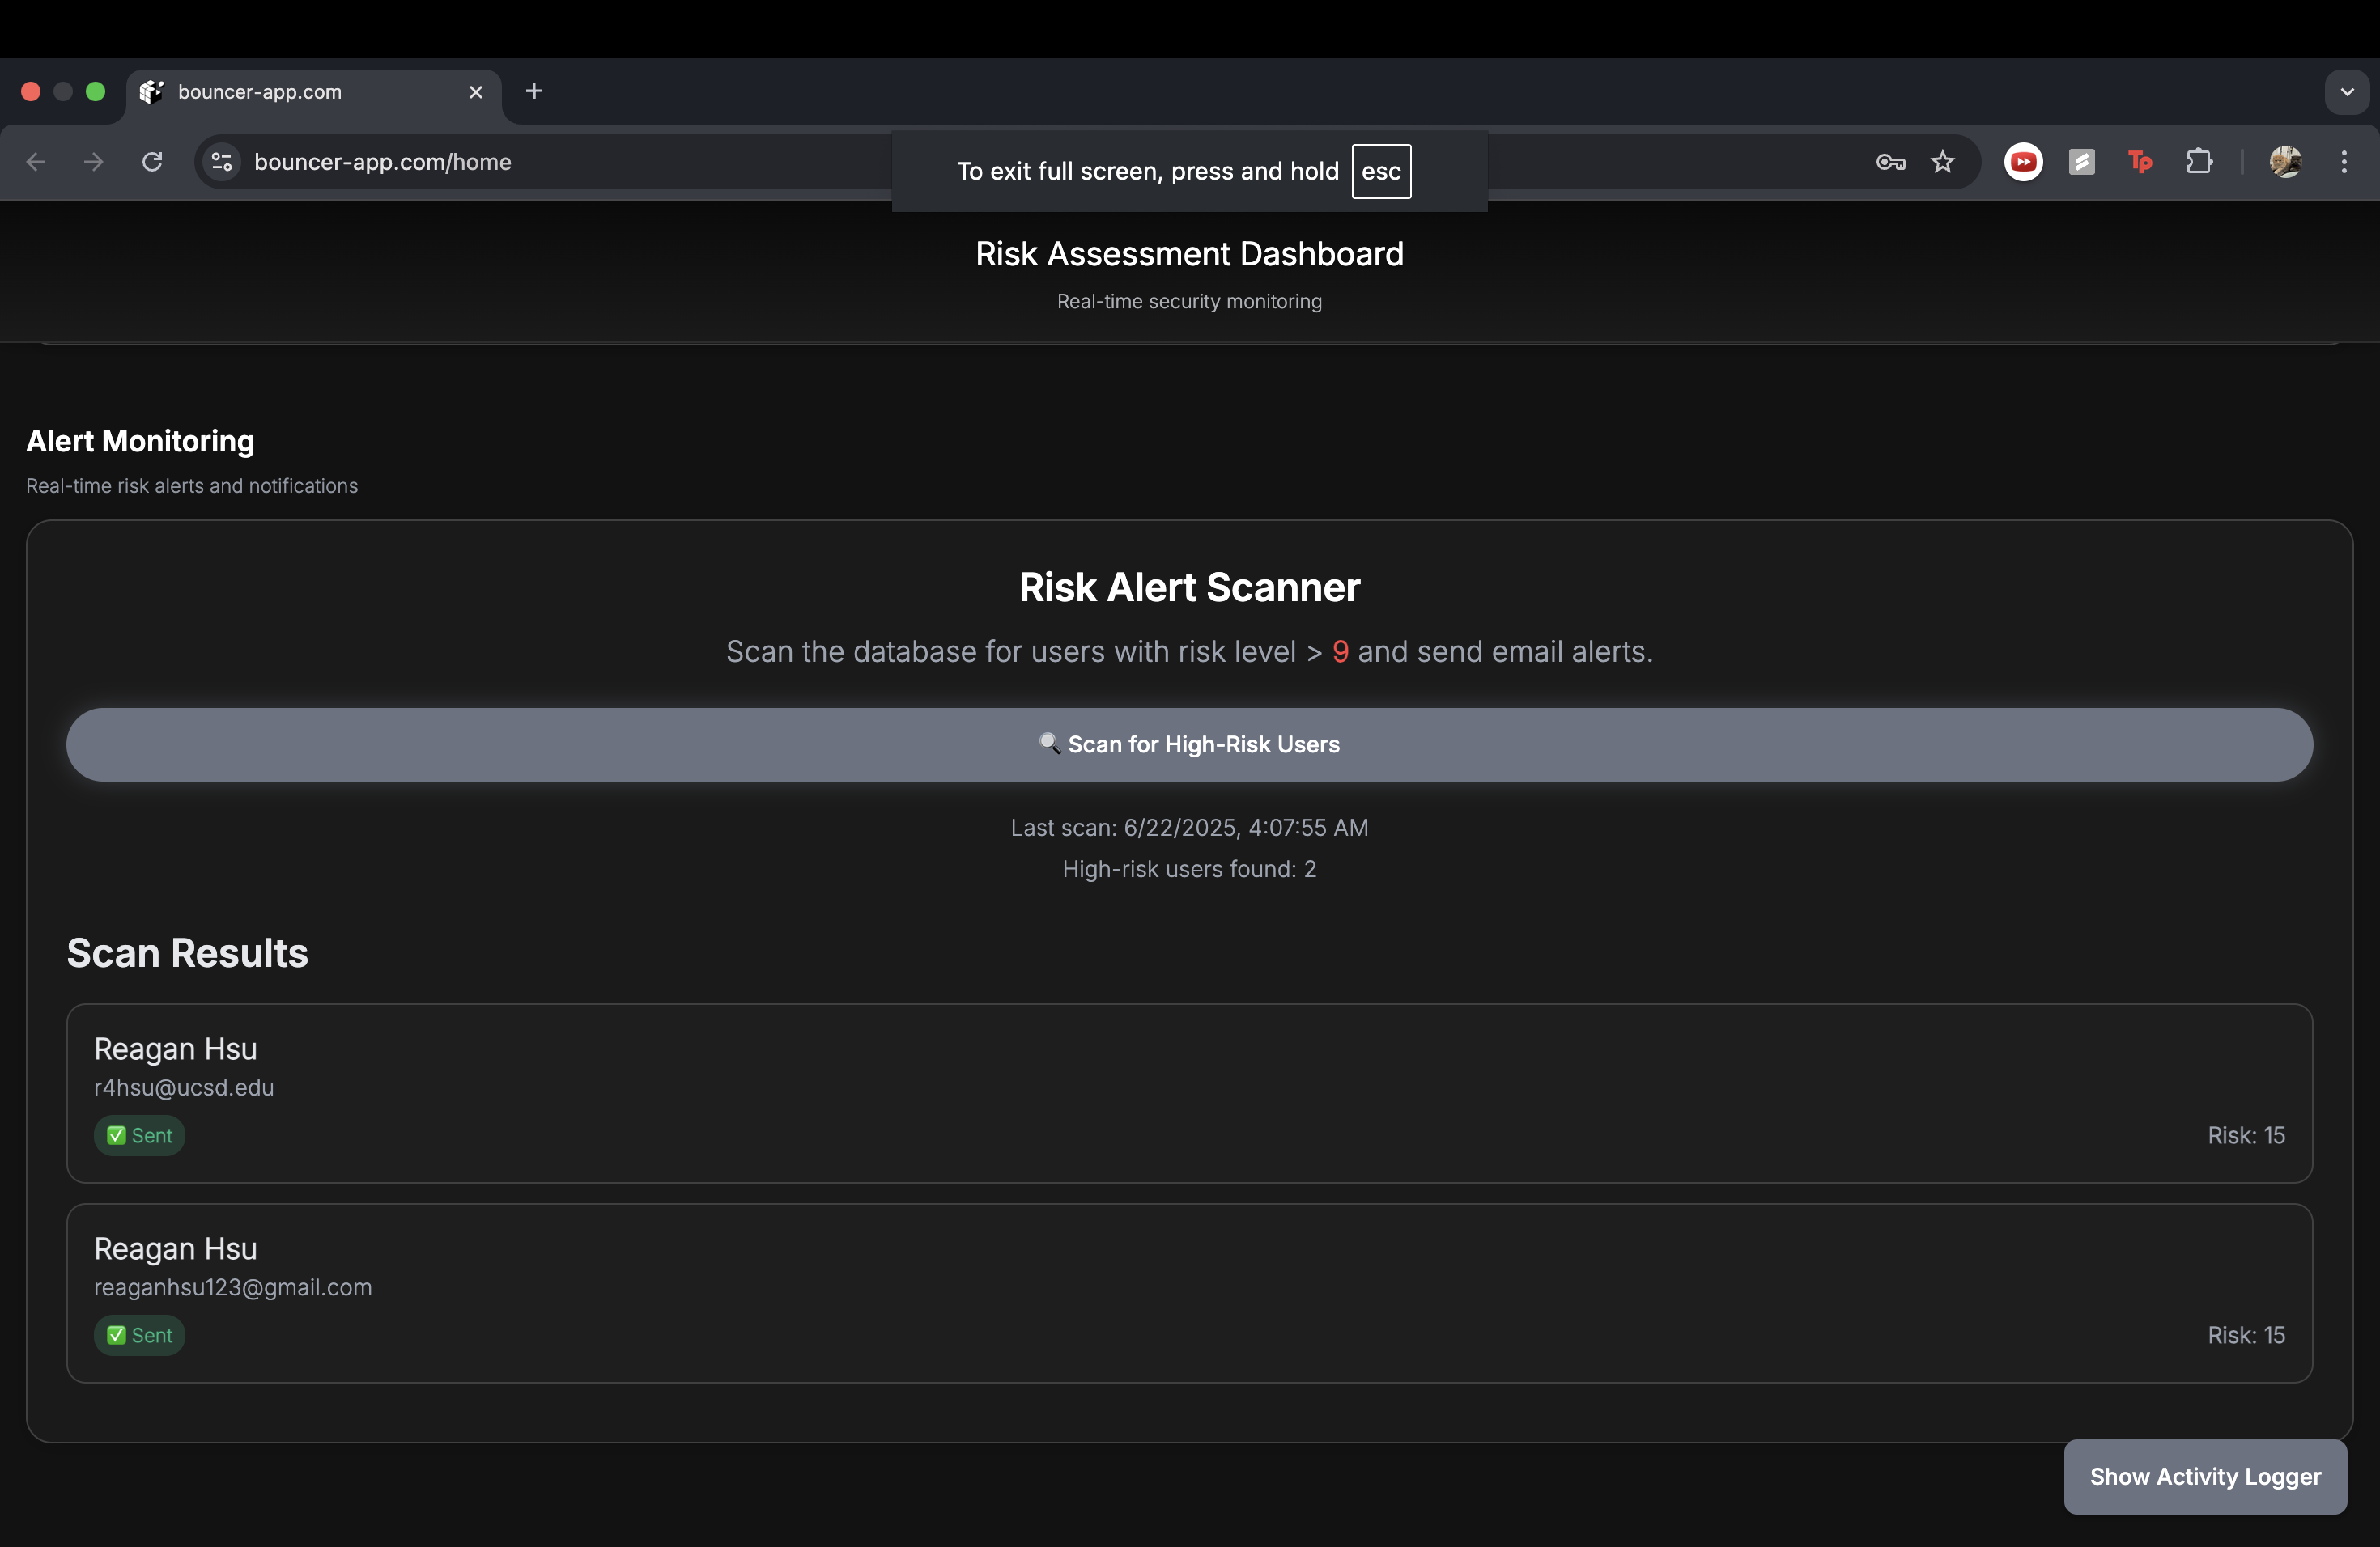
Task: Open the red YouTube extension icon
Action: pyautogui.click(x=2023, y=162)
